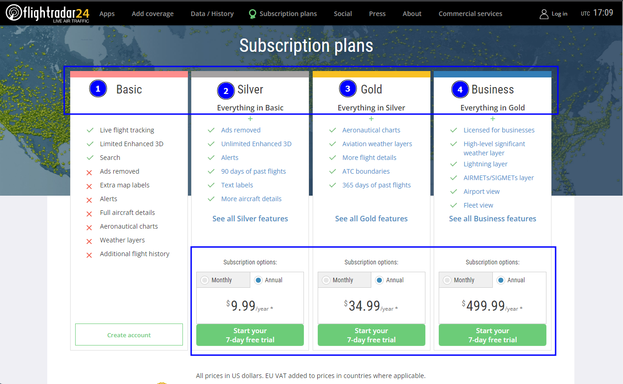
Task: Click the Subscription plans ribbon badge icon
Action: 252,14
